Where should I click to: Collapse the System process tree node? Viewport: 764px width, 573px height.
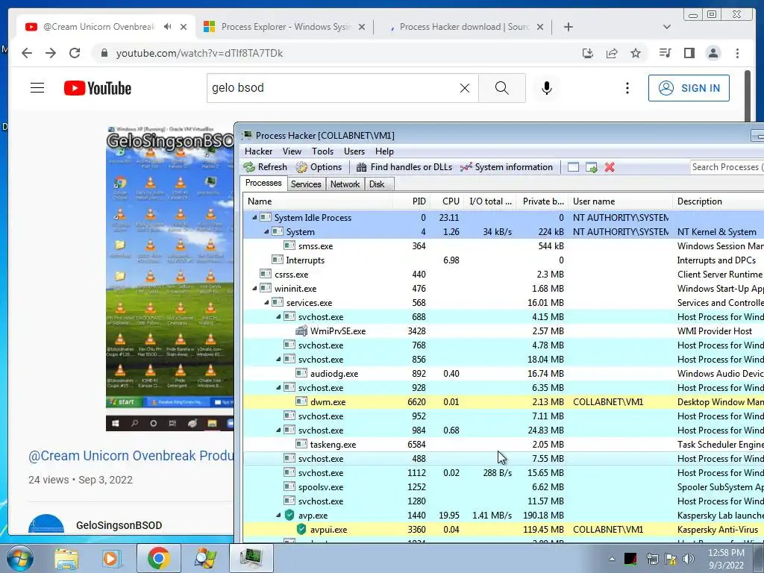[x=266, y=232]
